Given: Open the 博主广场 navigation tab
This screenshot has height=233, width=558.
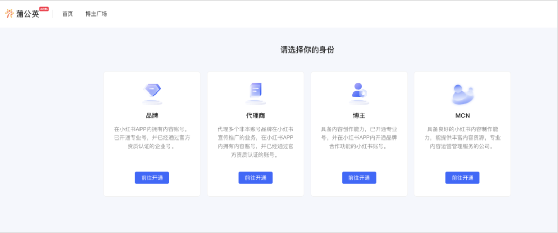Looking at the screenshot, I should tap(96, 14).
